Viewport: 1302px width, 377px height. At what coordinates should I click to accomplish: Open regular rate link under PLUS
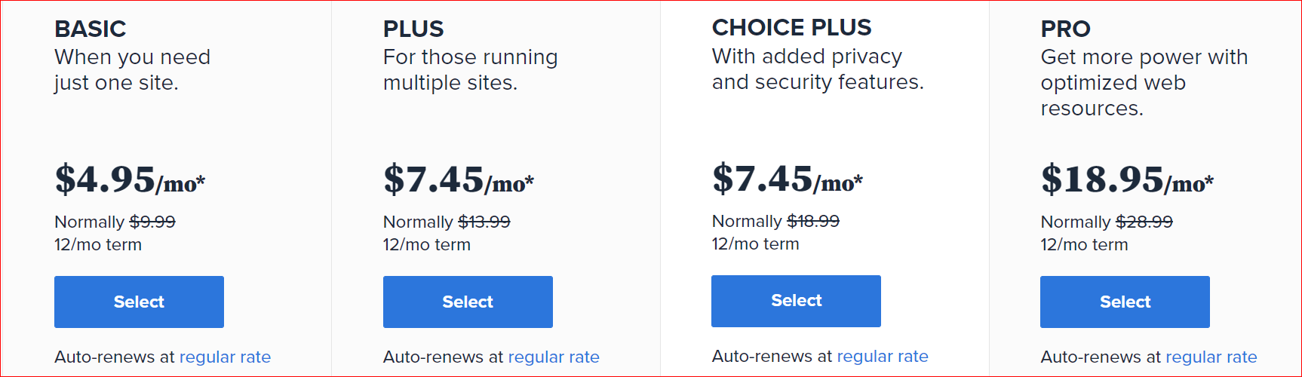pyautogui.click(x=554, y=357)
